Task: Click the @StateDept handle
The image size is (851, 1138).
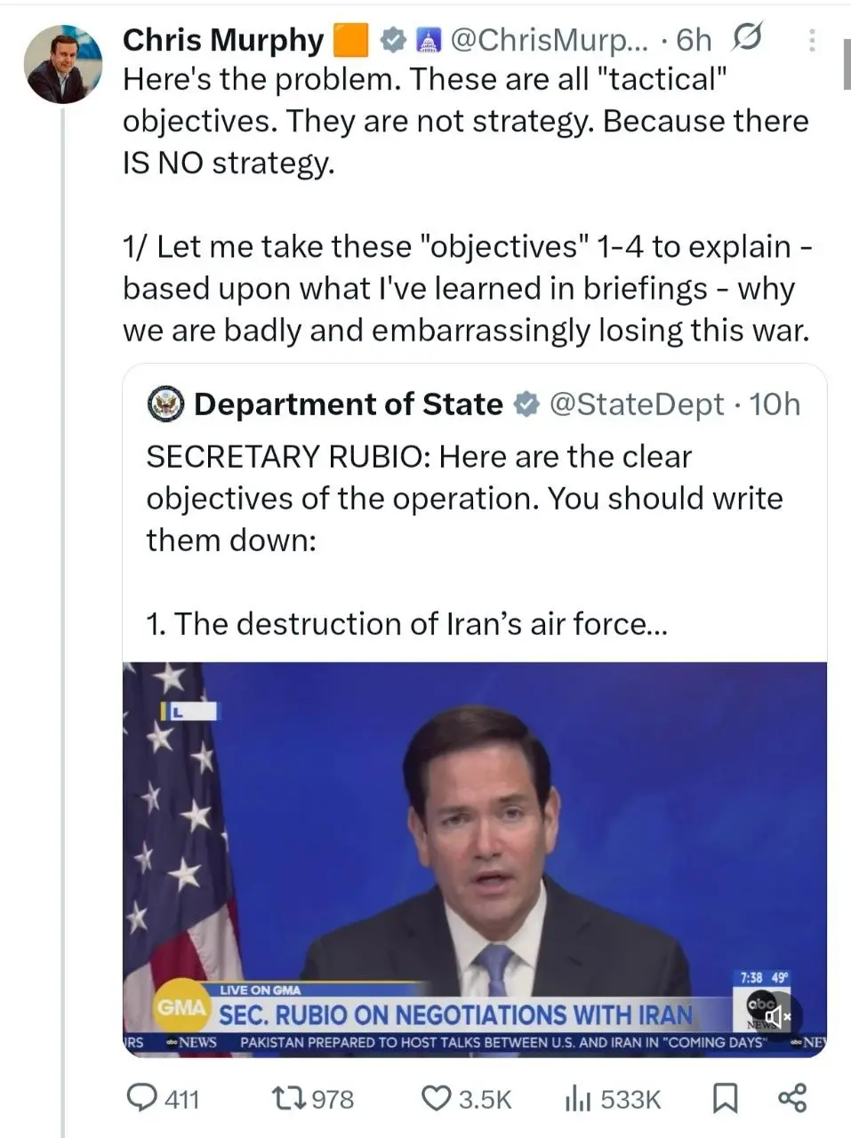Action: point(637,405)
